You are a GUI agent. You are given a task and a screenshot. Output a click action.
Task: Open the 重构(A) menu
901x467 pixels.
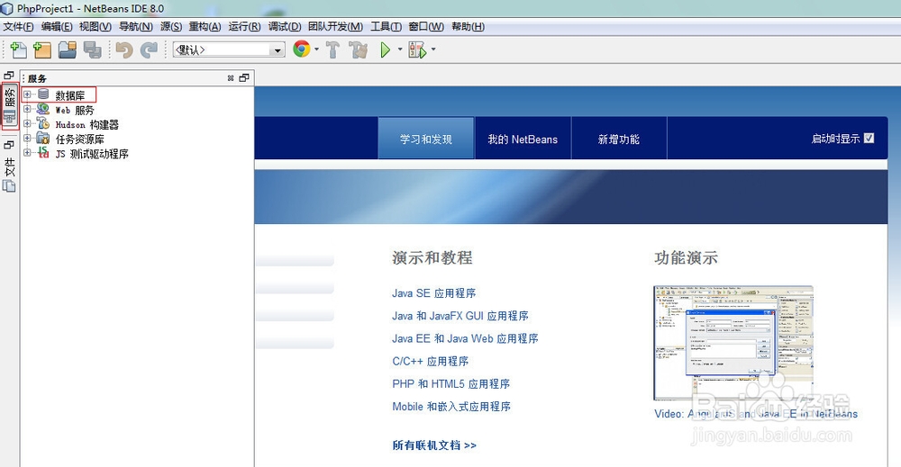point(205,26)
